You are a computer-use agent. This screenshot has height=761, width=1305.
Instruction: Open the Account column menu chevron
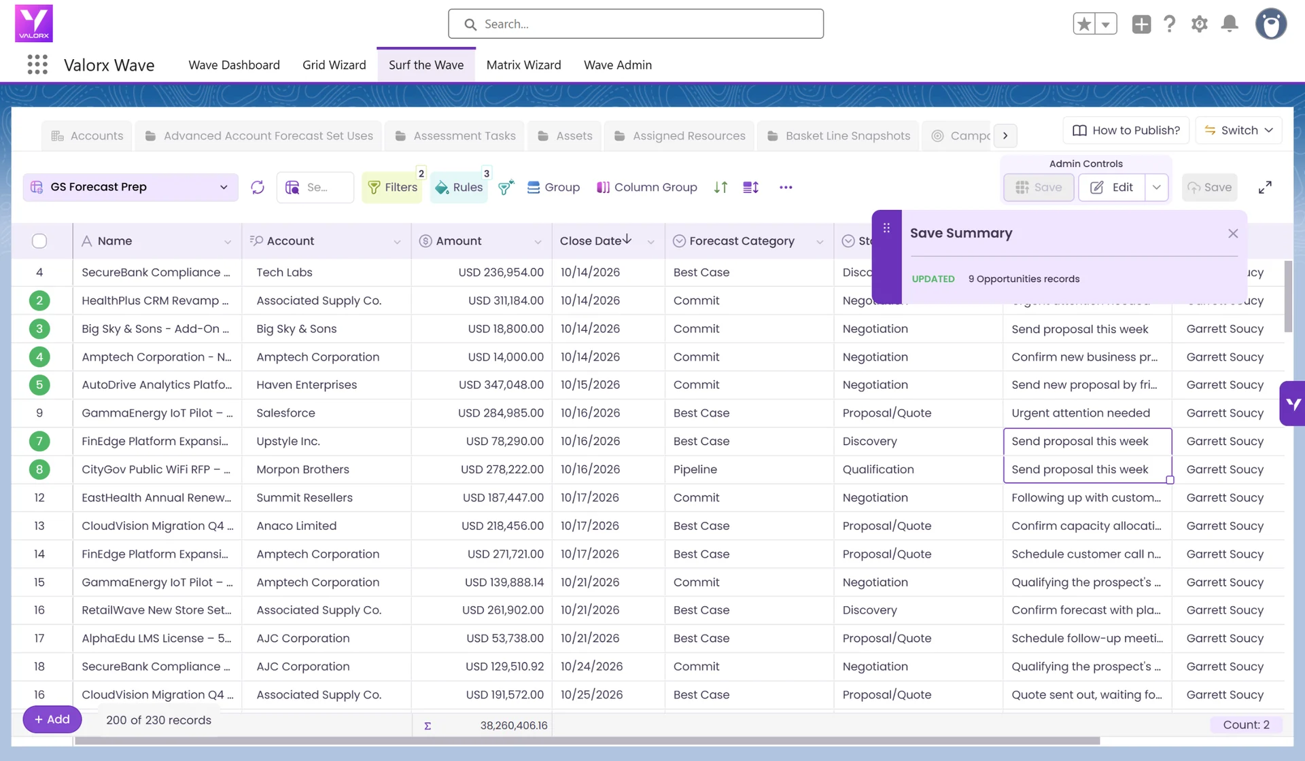(397, 242)
